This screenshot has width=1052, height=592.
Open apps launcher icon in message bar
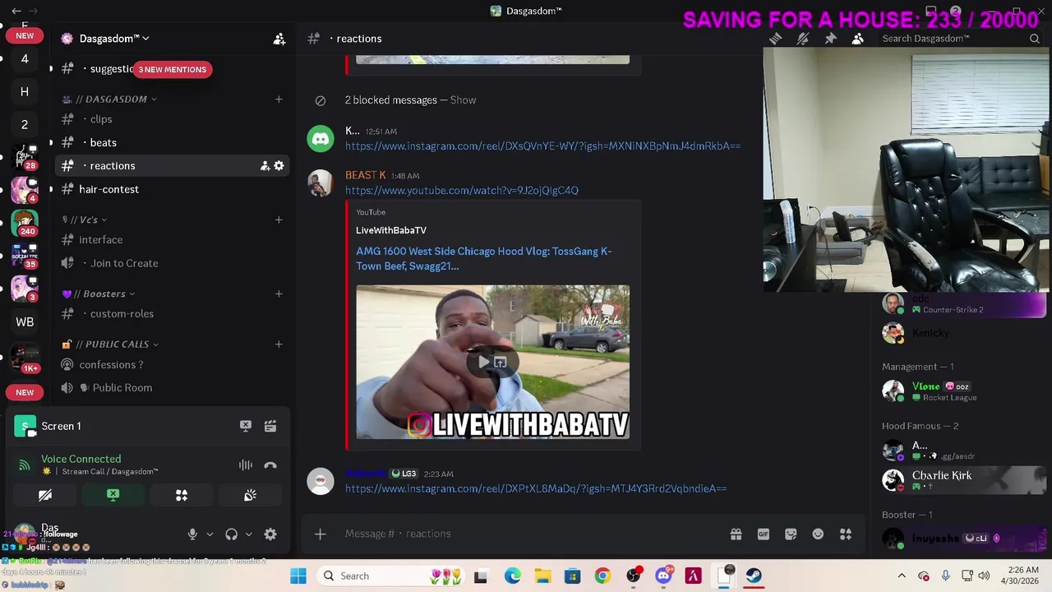click(x=846, y=534)
